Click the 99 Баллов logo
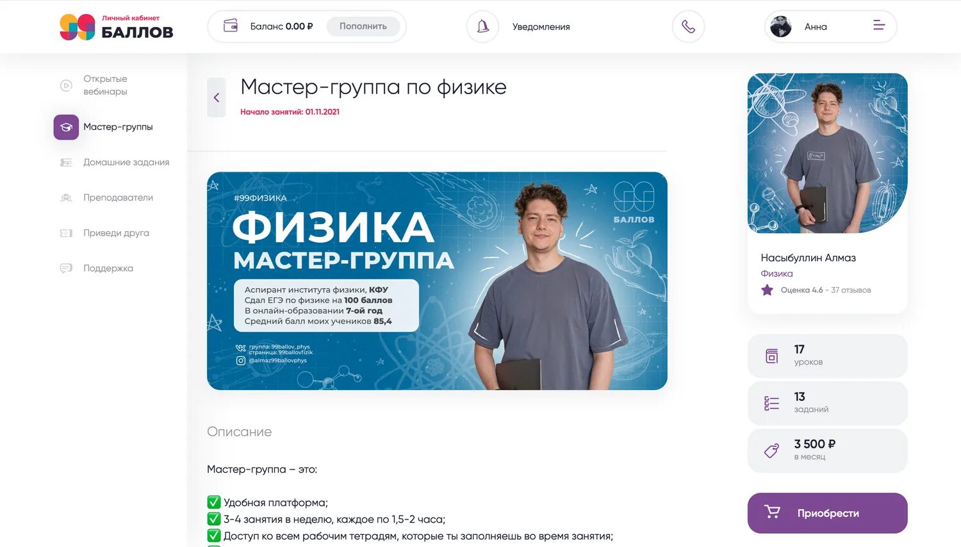 (117, 27)
